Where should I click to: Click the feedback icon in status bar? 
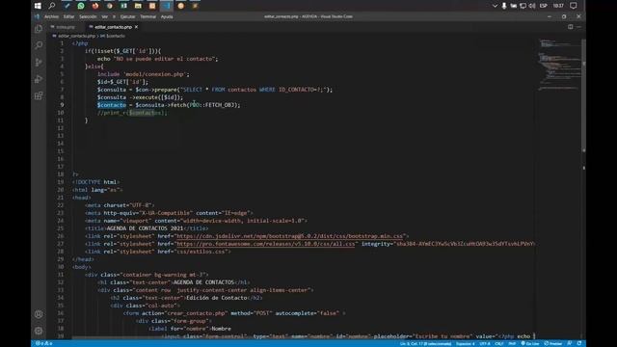coord(570,343)
